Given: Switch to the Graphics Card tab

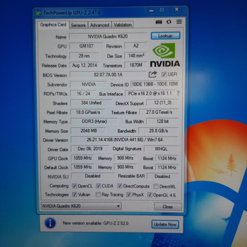Looking at the screenshot, I should point(53,25).
